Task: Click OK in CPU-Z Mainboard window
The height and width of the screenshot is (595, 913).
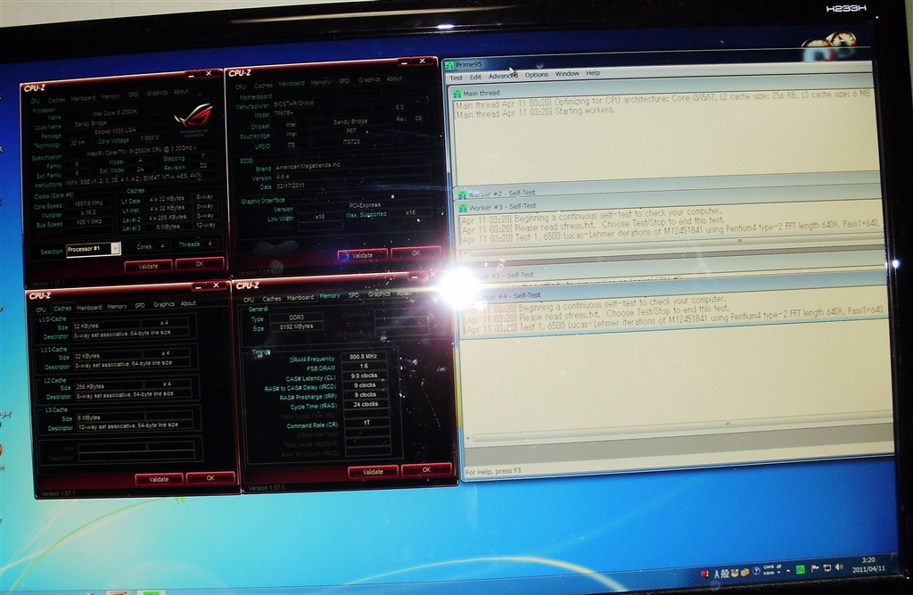Action: (x=415, y=253)
